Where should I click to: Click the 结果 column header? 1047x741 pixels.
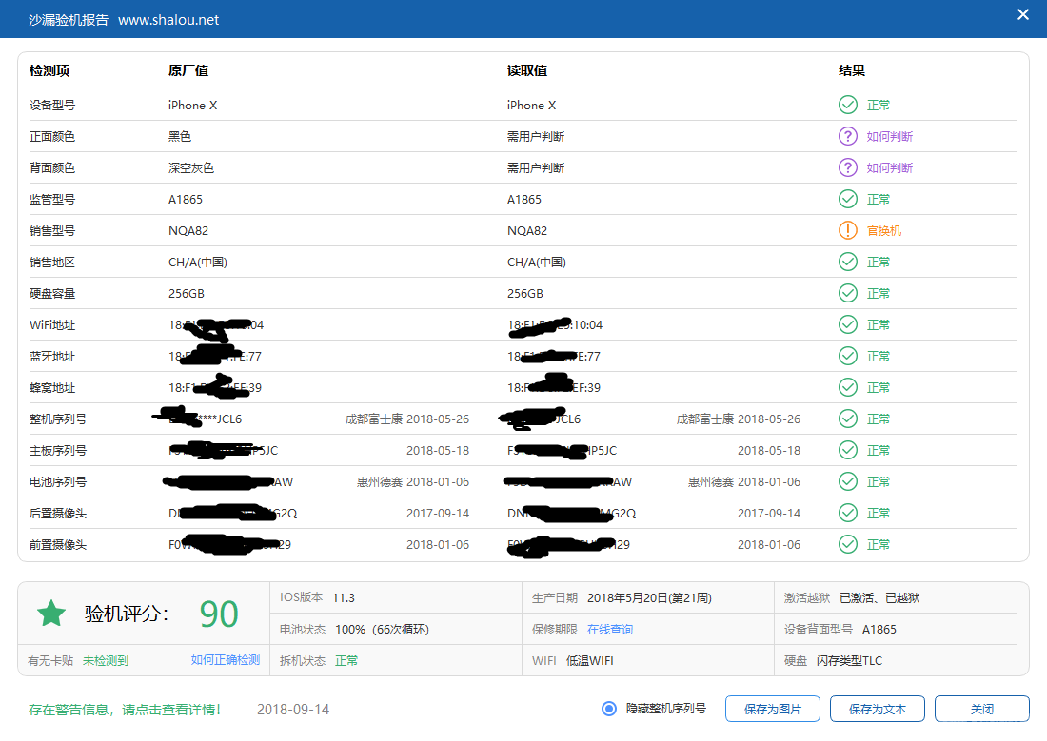(851, 70)
